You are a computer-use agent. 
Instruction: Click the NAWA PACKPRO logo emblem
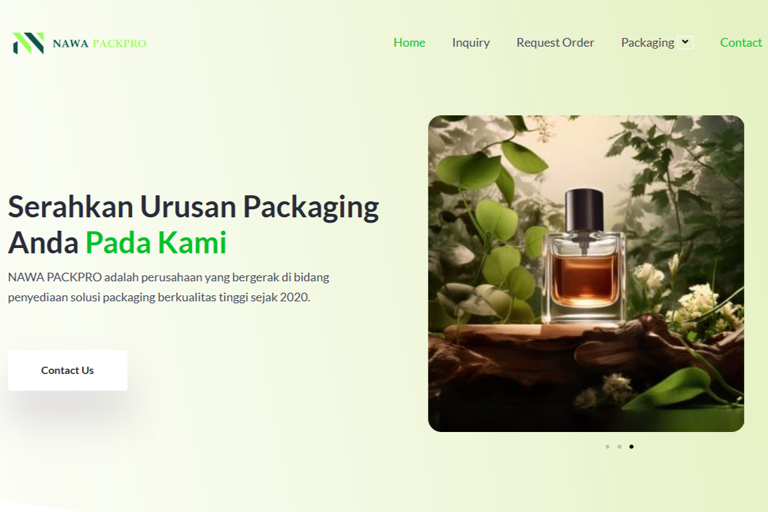point(29,43)
